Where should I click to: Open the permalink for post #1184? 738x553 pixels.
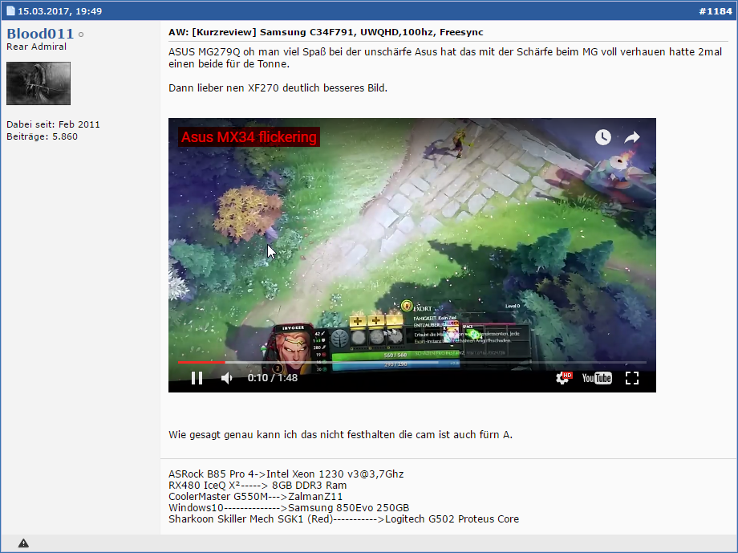coord(716,10)
